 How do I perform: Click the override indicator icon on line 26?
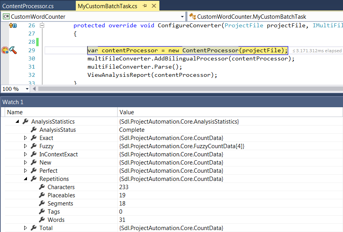[13, 25]
